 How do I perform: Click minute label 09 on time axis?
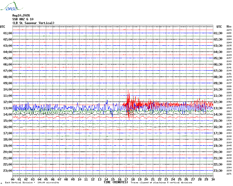pos(73,179)
